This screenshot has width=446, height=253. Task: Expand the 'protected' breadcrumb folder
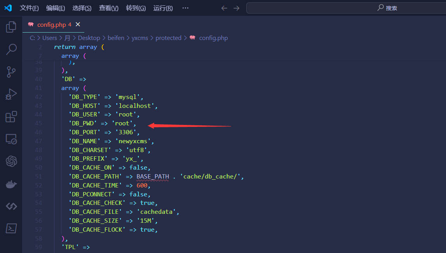[168, 38]
